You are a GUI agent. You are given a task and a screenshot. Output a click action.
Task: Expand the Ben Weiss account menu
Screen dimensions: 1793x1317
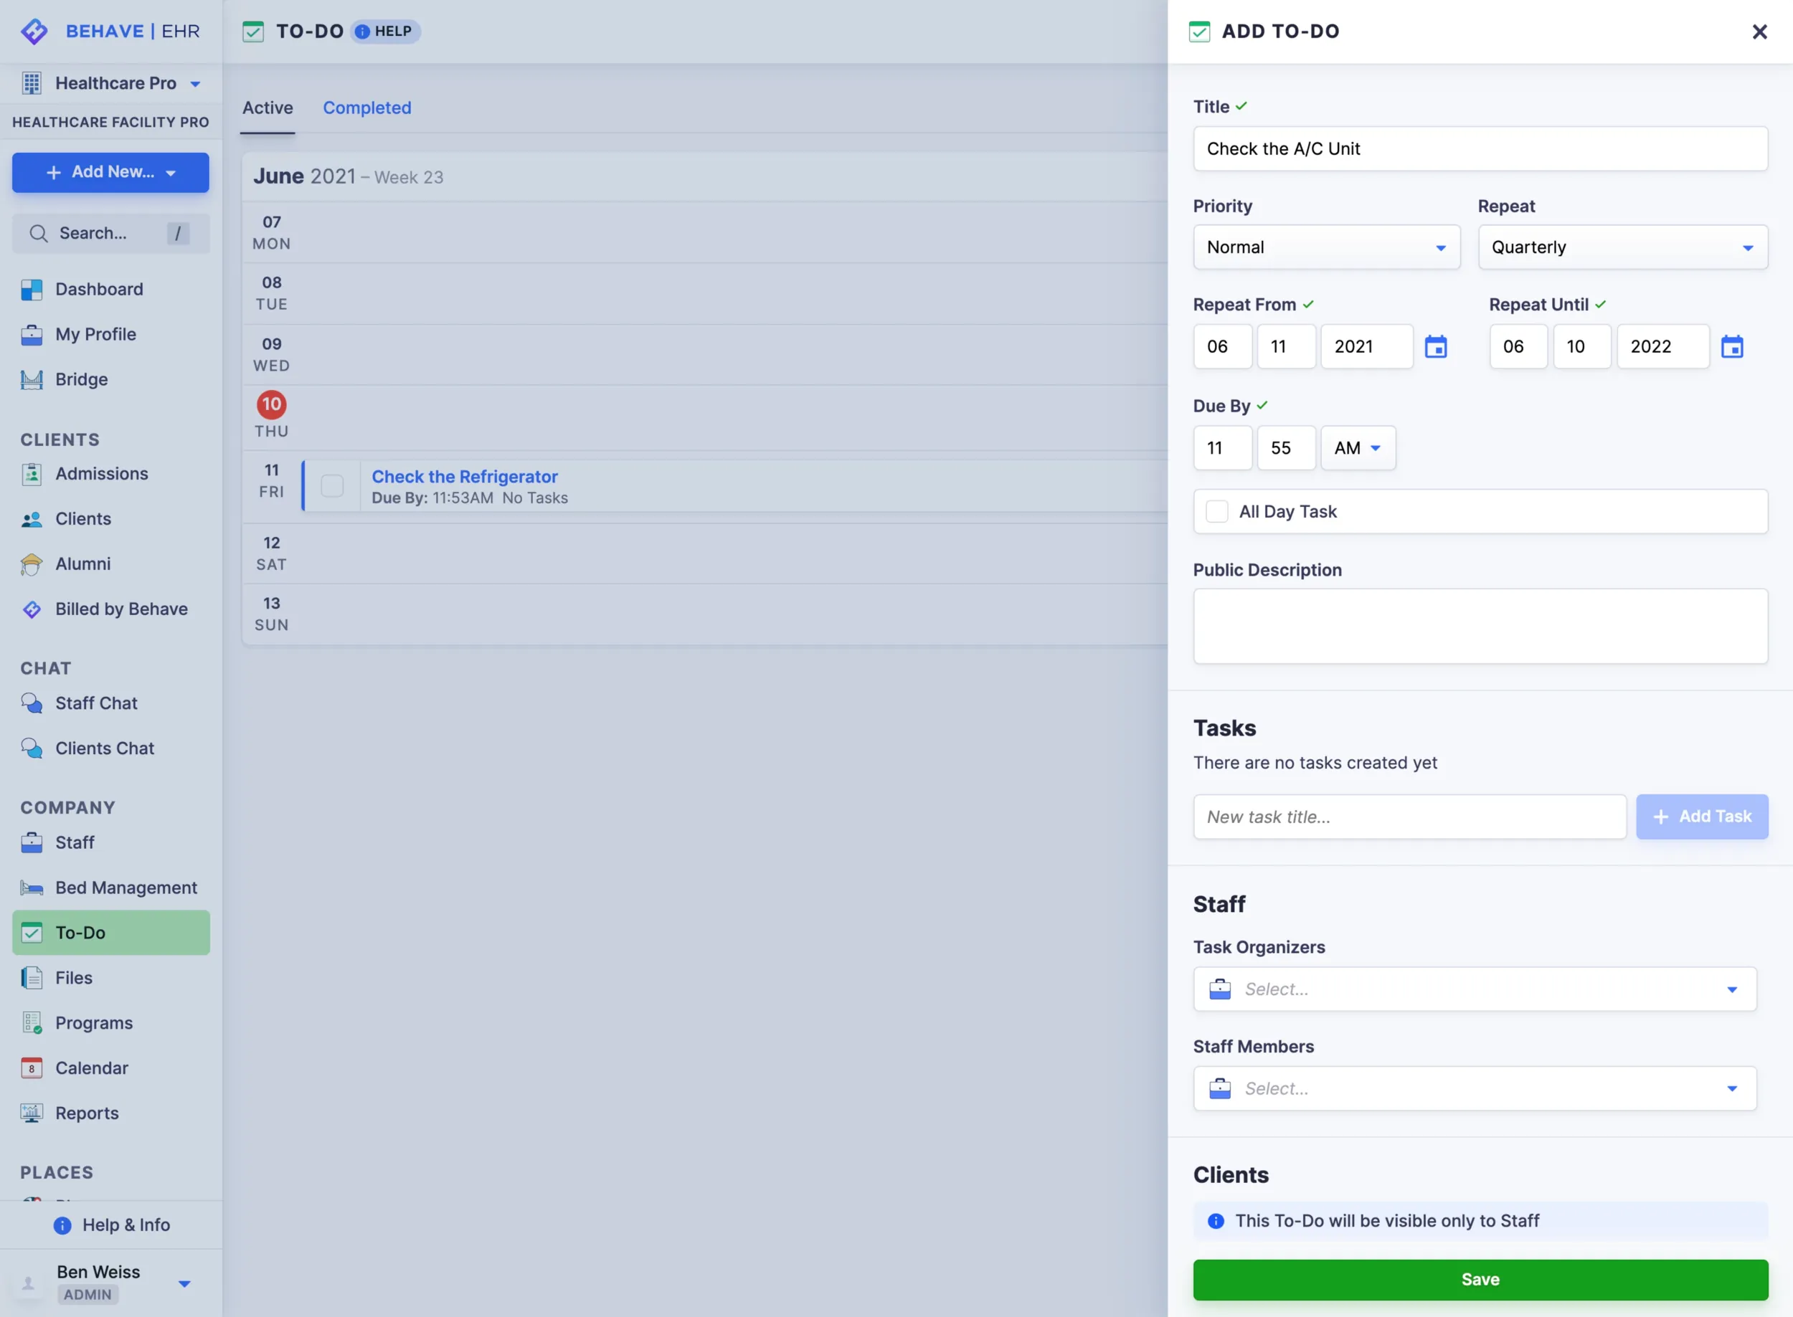pyautogui.click(x=184, y=1283)
